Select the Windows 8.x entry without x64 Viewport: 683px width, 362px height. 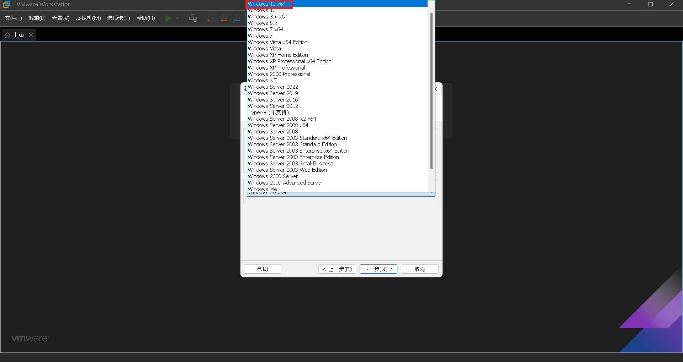337,23
